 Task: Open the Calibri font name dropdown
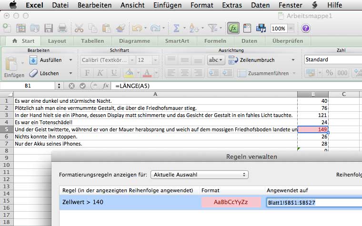pos(107,60)
